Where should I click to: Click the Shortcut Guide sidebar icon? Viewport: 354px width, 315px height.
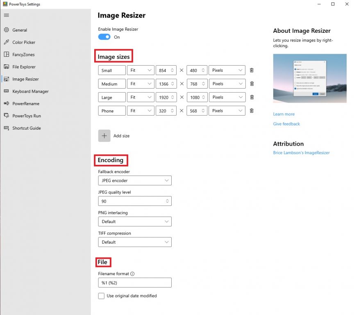(x=7, y=128)
